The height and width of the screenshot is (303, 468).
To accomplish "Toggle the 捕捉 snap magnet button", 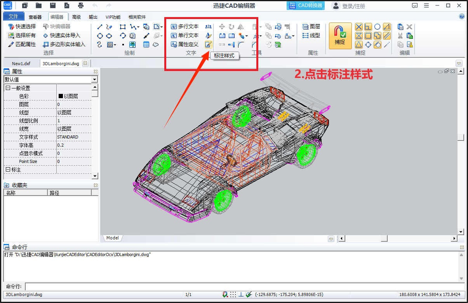I will click(x=340, y=36).
